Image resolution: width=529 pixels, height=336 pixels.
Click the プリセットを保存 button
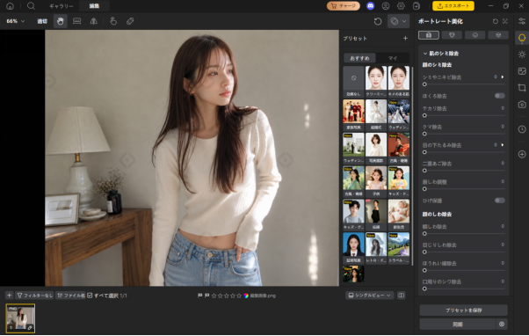point(463,310)
